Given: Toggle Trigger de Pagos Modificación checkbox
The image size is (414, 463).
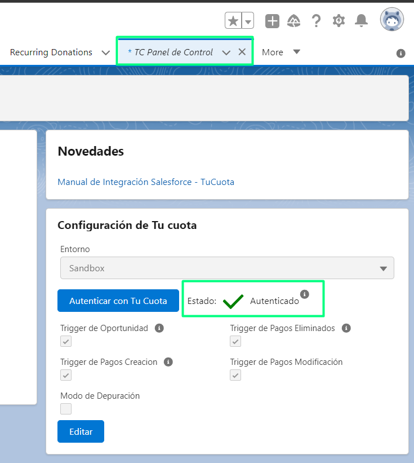Looking at the screenshot, I should pos(235,375).
